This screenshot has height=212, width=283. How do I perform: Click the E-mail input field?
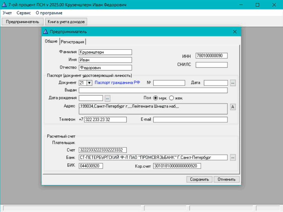(190, 120)
